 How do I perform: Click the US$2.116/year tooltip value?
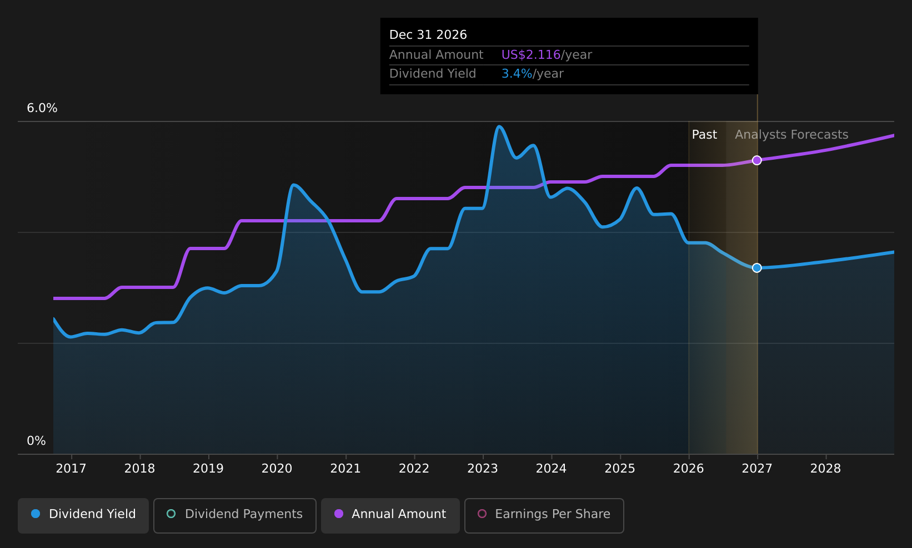tap(547, 55)
